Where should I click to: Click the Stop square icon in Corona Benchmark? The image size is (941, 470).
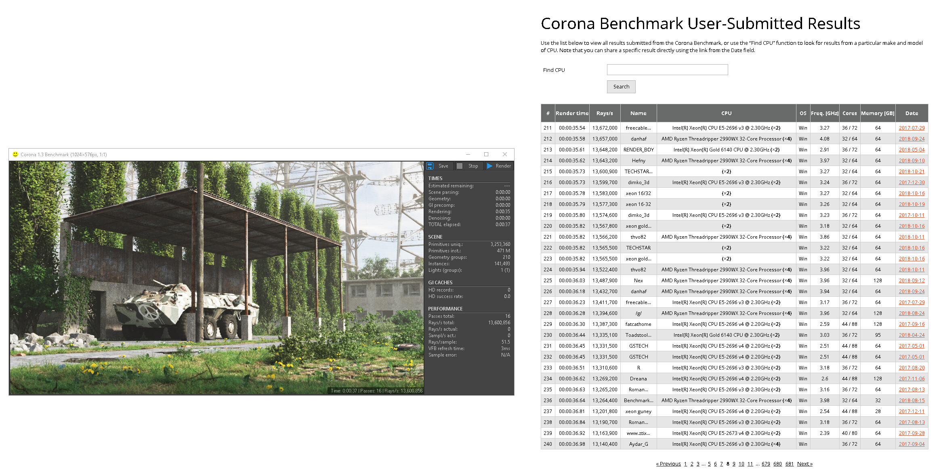pyautogui.click(x=460, y=166)
